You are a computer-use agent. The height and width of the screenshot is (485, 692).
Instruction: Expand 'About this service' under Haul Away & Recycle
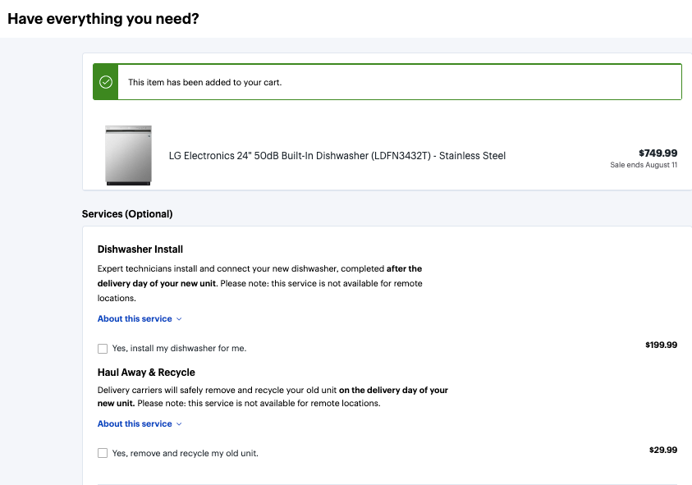pos(140,423)
